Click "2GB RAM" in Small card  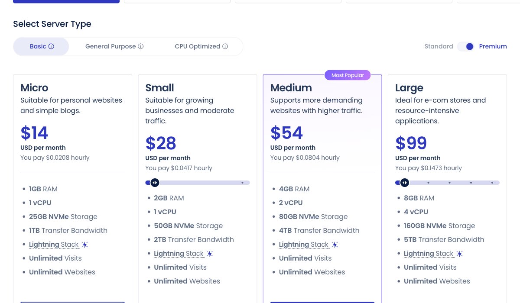pyautogui.click(x=169, y=198)
